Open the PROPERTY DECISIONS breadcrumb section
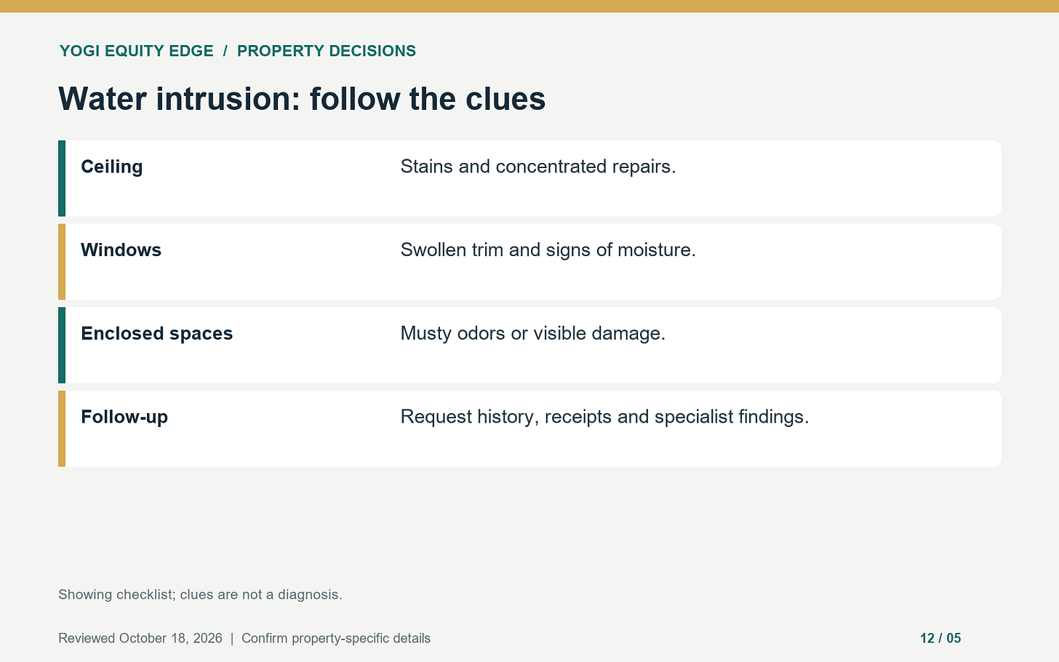The width and height of the screenshot is (1059, 662). click(327, 51)
